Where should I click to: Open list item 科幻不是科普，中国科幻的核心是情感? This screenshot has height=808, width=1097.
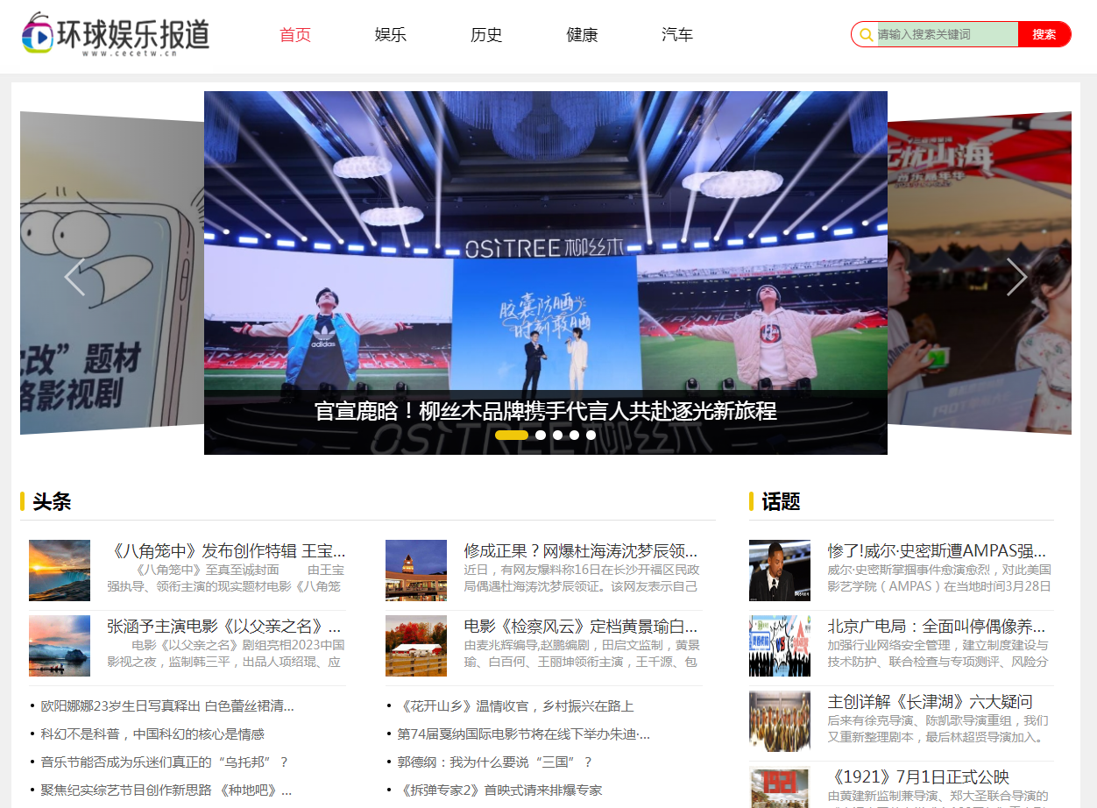click(152, 734)
